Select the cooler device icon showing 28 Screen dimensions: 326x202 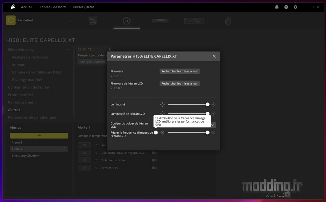126,21
